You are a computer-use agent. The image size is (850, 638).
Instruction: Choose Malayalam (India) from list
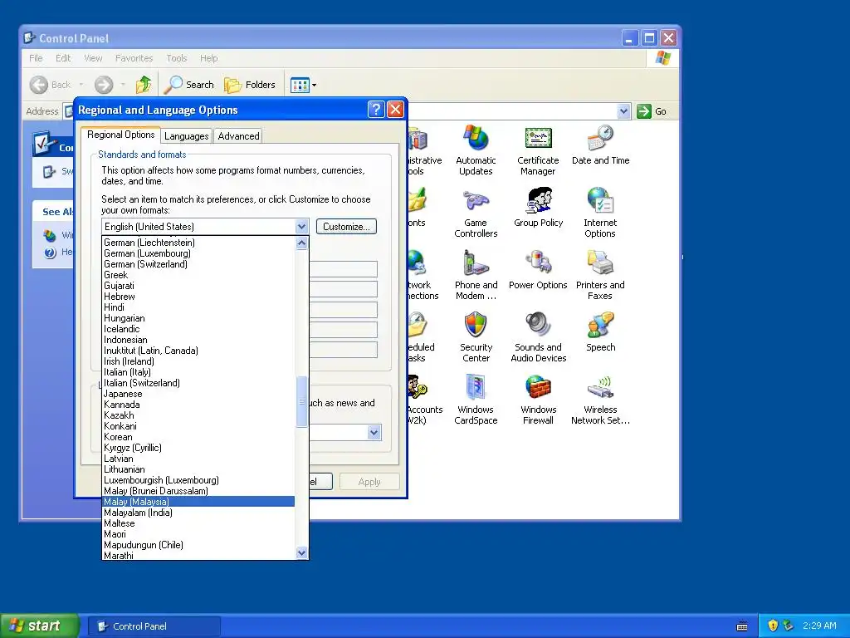[198, 513]
